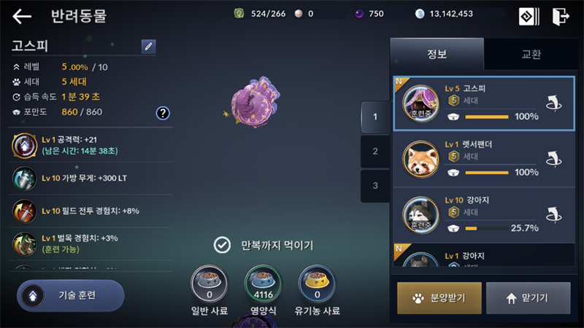Screen dimensions: 584x328
Task: Click the whistle icon for 렛서팬더
Action: click(x=554, y=159)
